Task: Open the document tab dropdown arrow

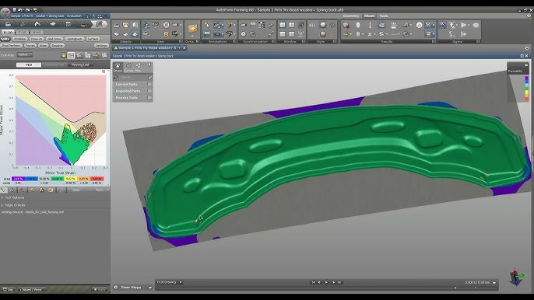Action: [x=180, y=48]
